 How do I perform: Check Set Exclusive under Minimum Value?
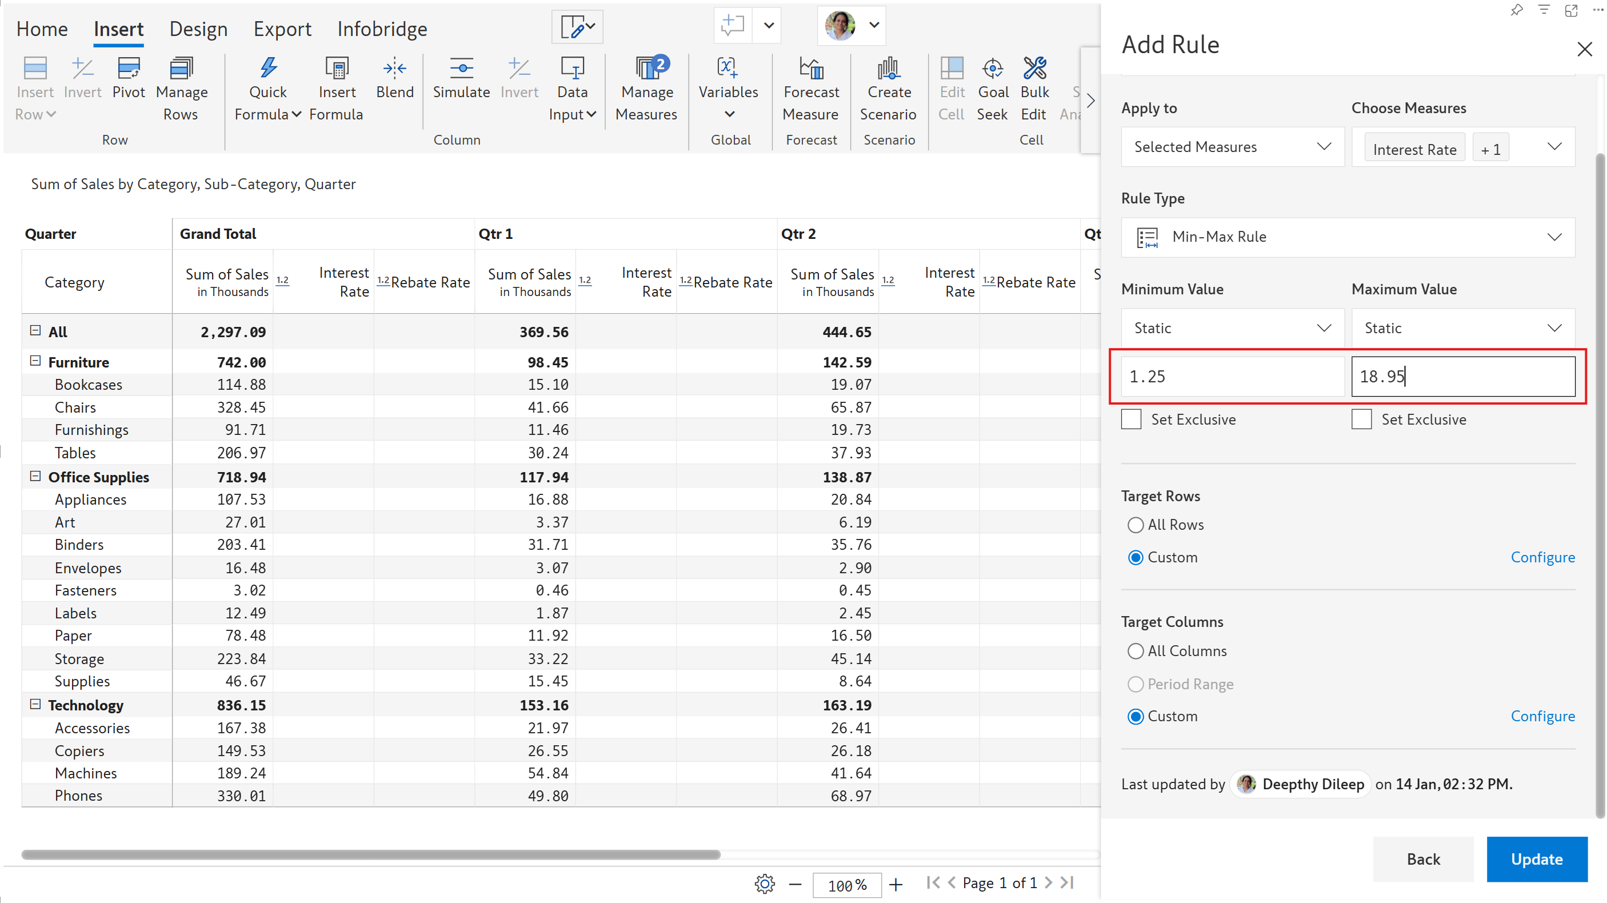click(x=1131, y=419)
